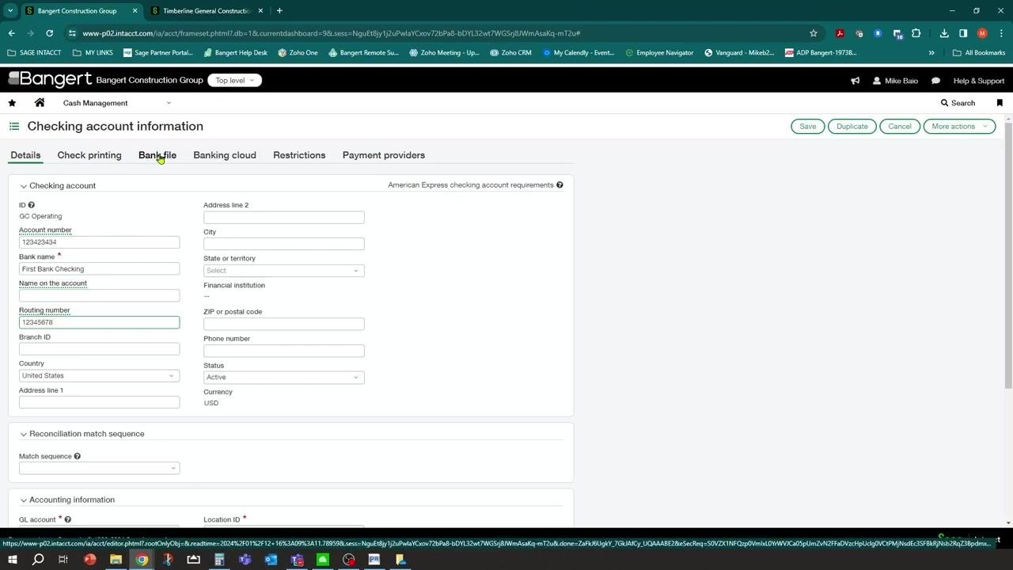Viewport: 1013px width, 570px height.
Task: Open the Match sequence dropdown
Action: pyautogui.click(x=99, y=468)
